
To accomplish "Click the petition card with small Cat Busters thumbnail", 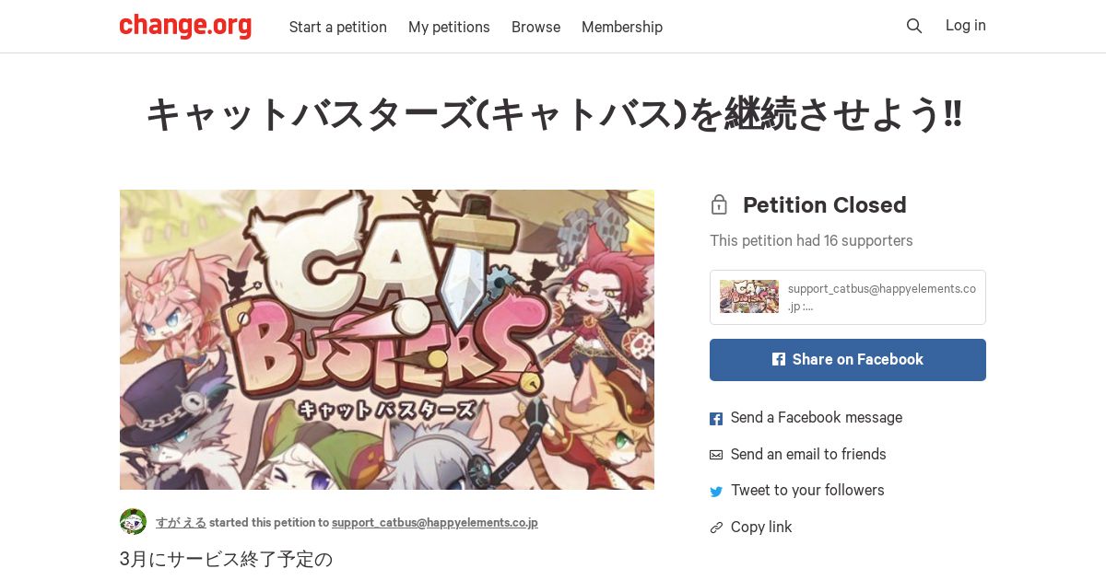I will [848, 297].
